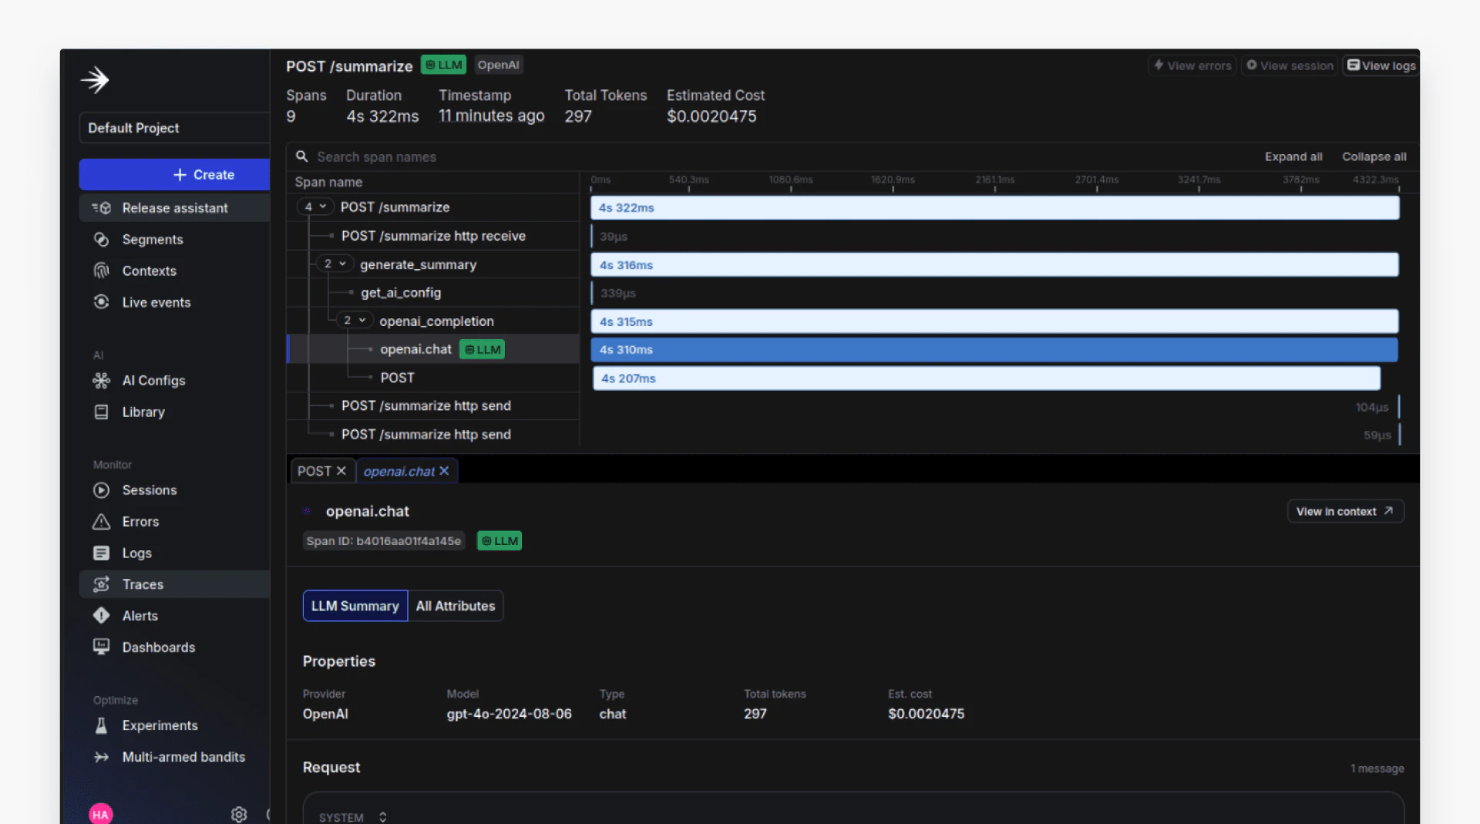This screenshot has width=1480, height=824.
Task: Select the POST child span row
Action: click(433, 378)
